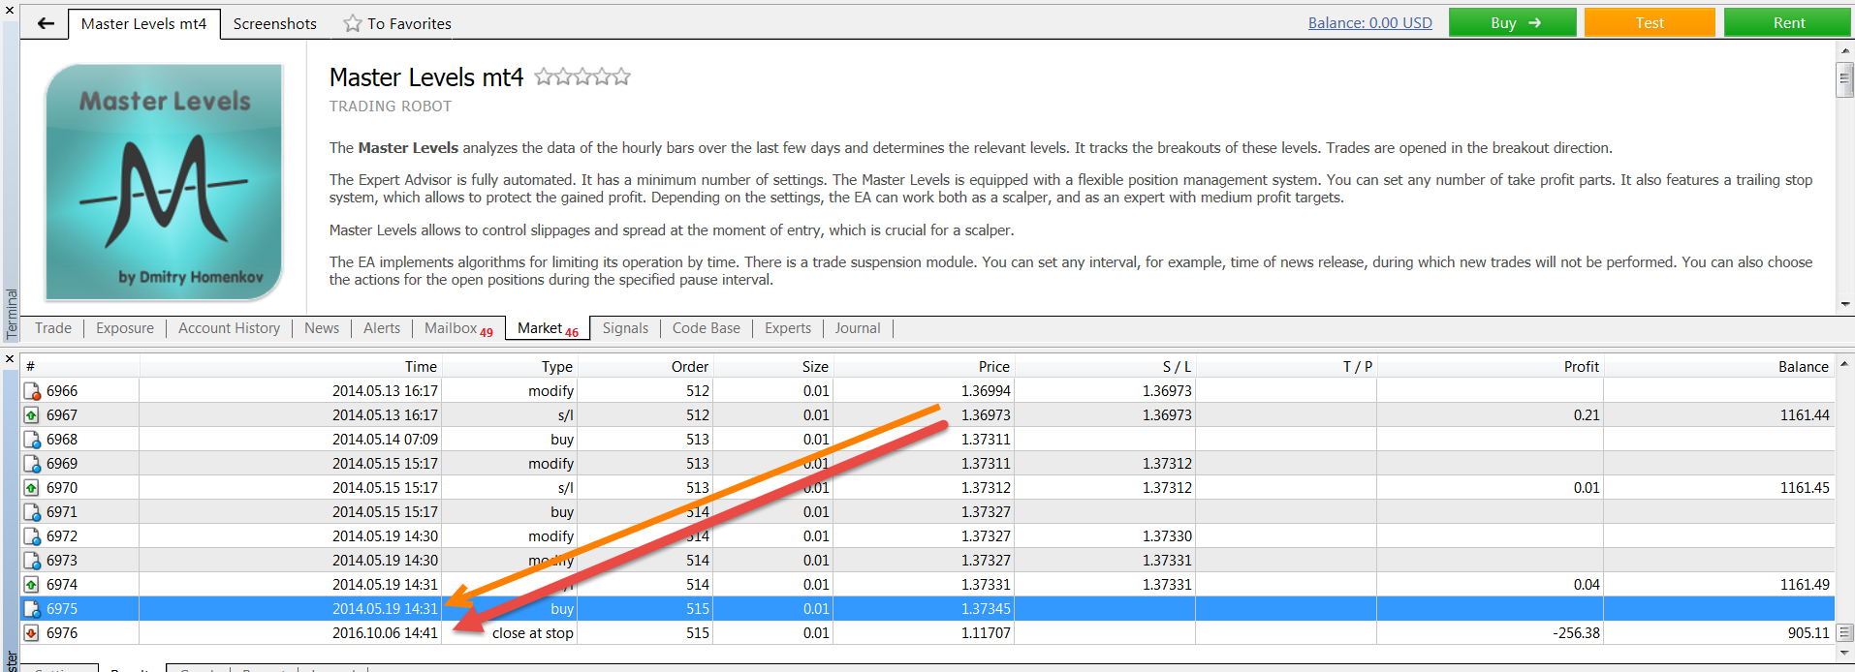Viewport: 1855px width, 672px height.
Task: Open the Exposure tab
Action: click(125, 328)
